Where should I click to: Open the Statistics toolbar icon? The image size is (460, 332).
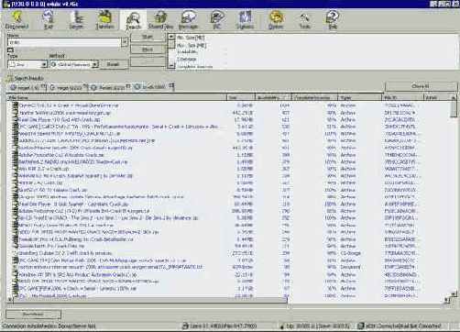(245, 19)
